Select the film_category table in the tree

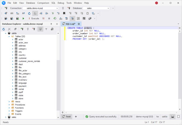25,74
